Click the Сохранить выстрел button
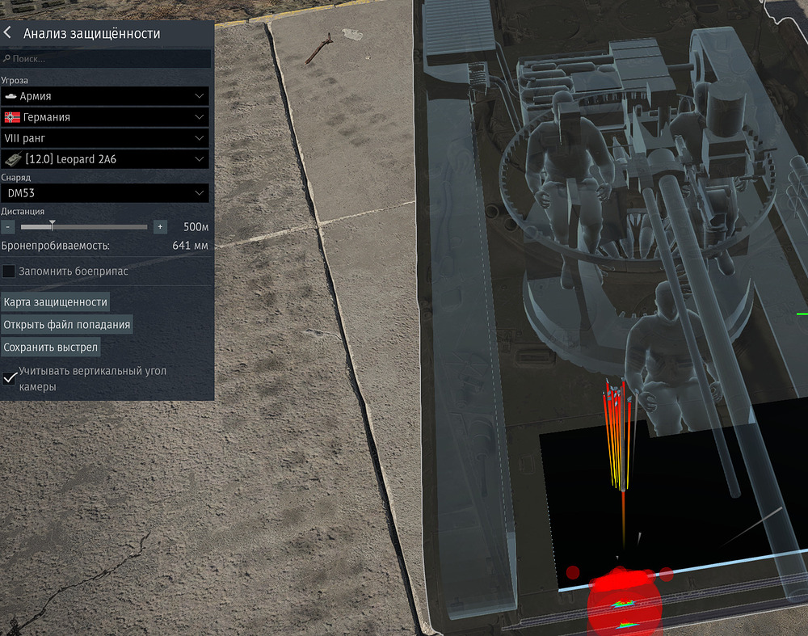 [x=50, y=347]
